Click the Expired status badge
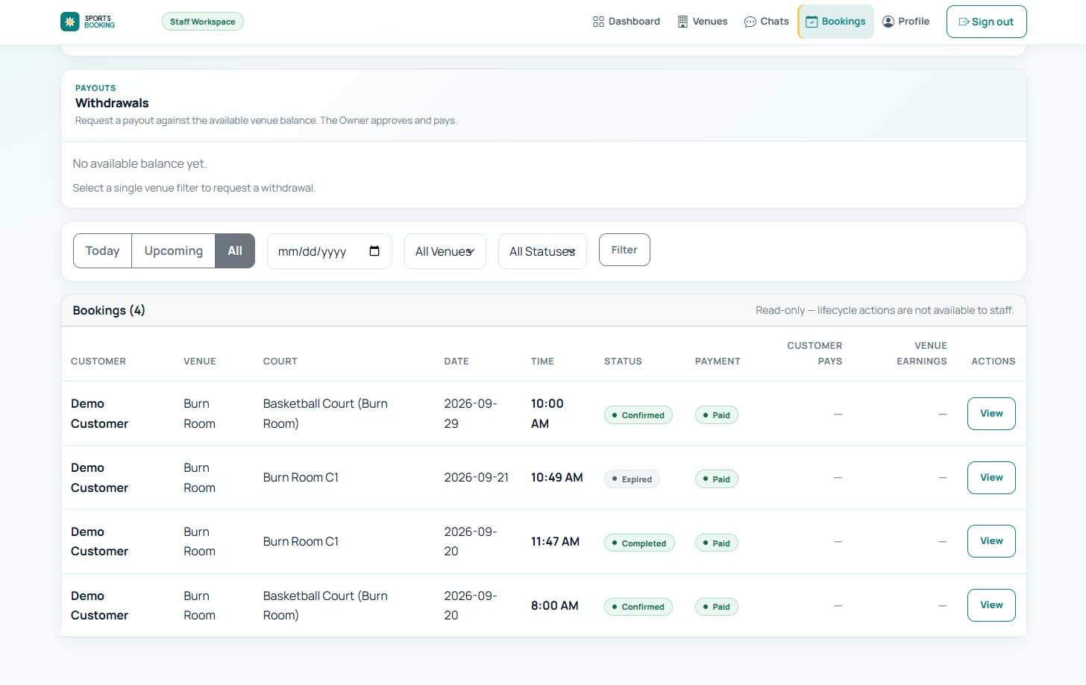Screen dimensions: 1086x685 point(632,479)
